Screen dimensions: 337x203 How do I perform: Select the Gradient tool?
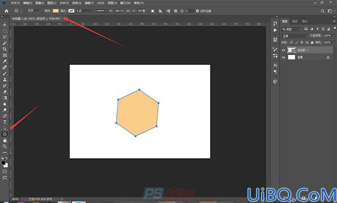(x=4, y=98)
